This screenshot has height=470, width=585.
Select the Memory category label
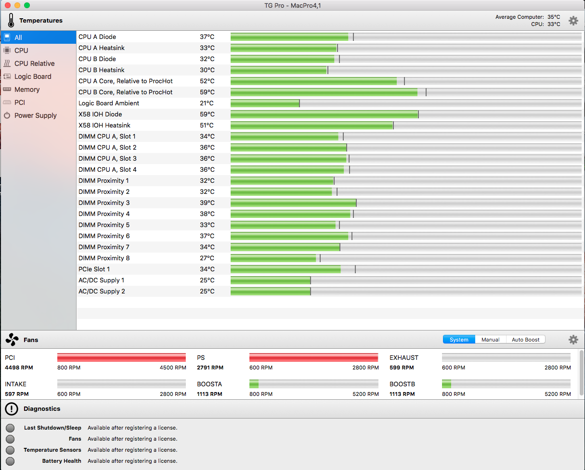tap(27, 89)
